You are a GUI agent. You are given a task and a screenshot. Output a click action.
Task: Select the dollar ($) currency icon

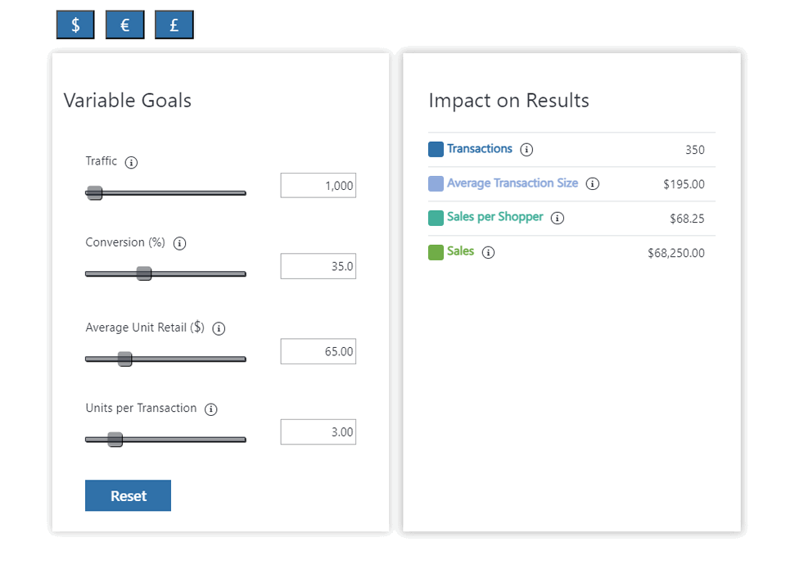pyautogui.click(x=75, y=25)
